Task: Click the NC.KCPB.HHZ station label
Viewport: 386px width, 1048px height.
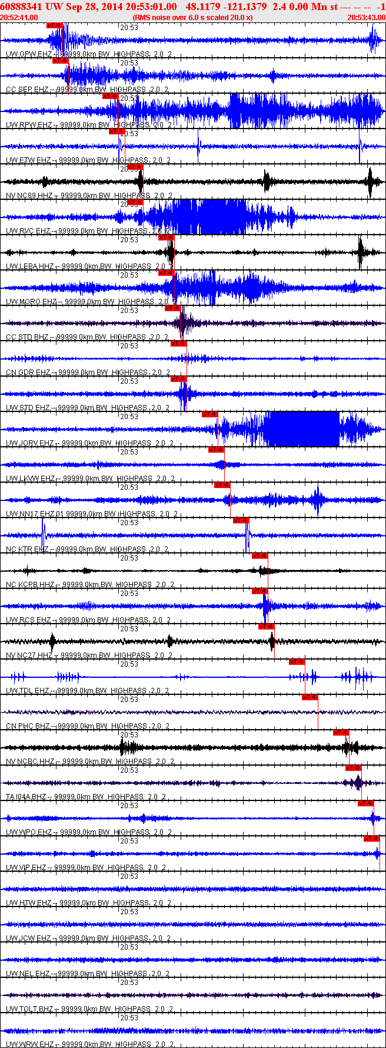Action: click(30, 584)
